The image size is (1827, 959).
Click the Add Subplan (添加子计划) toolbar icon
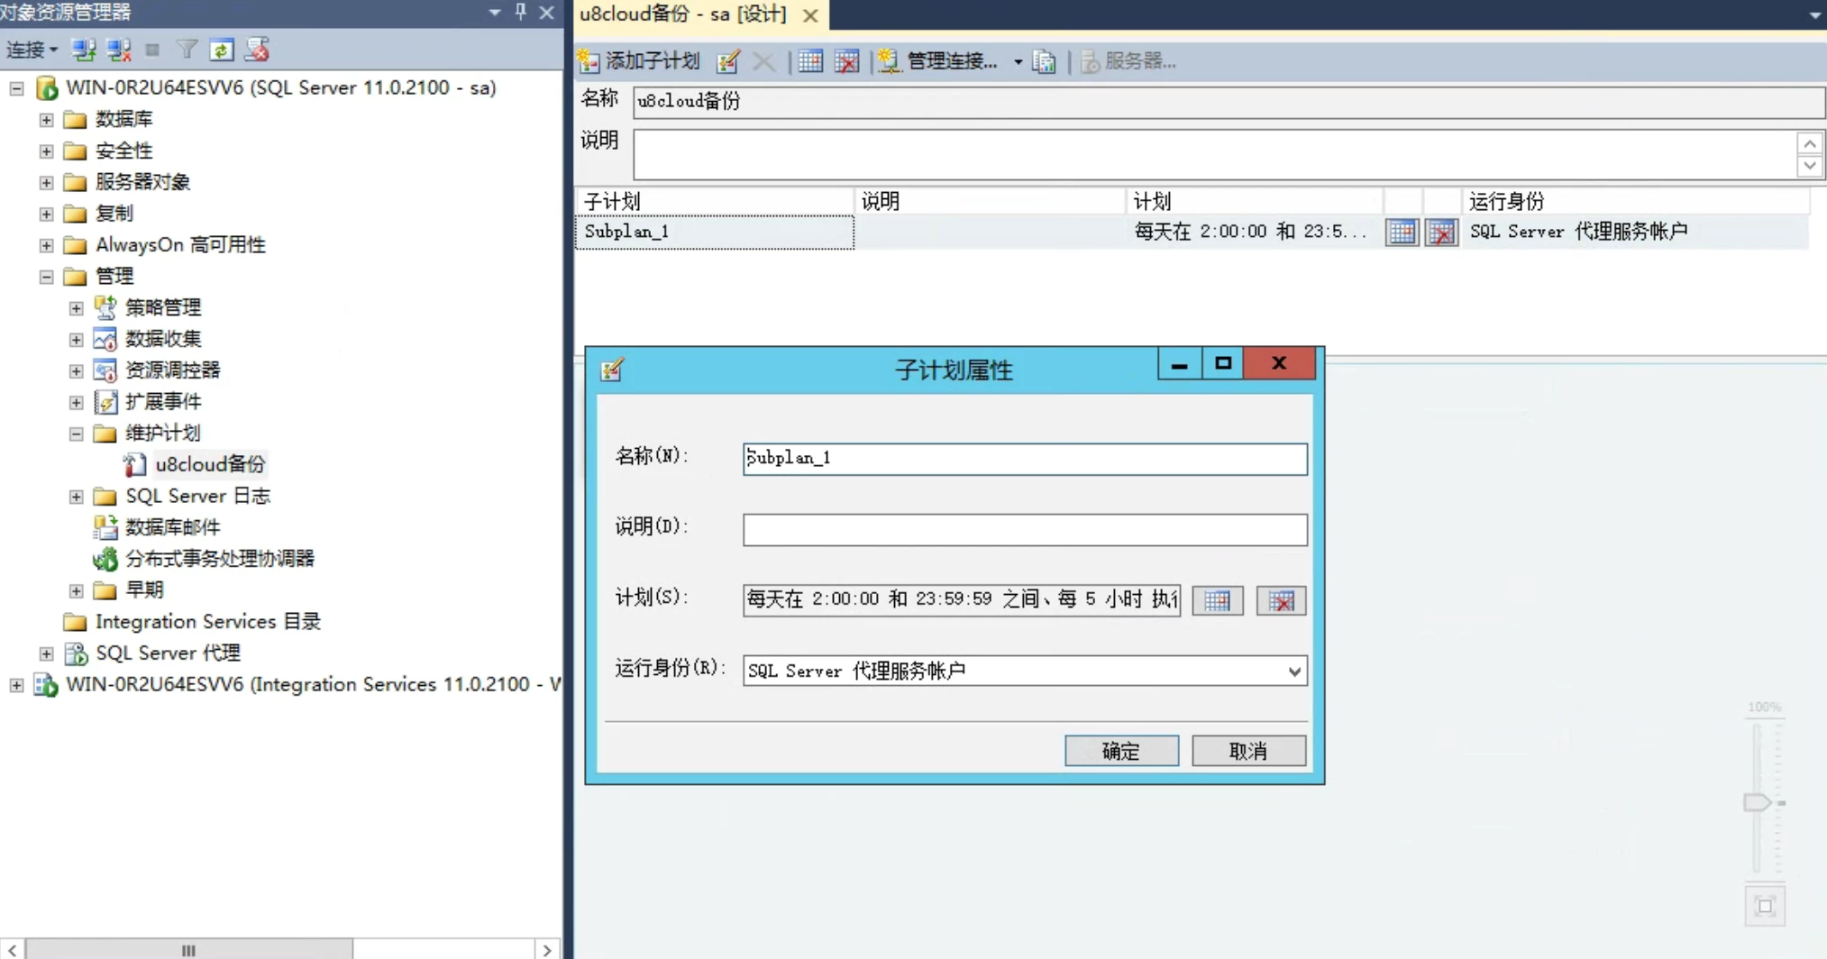click(640, 61)
